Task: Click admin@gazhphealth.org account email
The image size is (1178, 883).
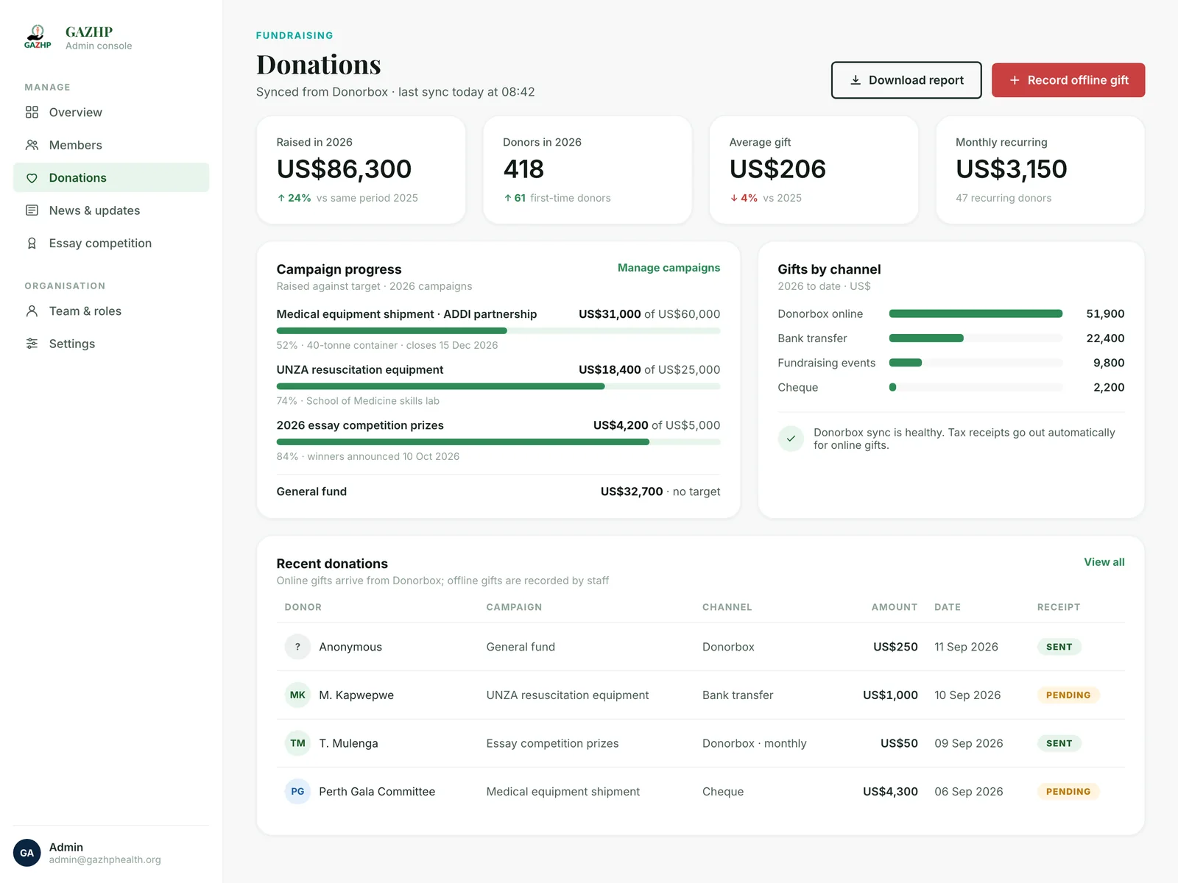Action: pyautogui.click(x=105, y=860)
